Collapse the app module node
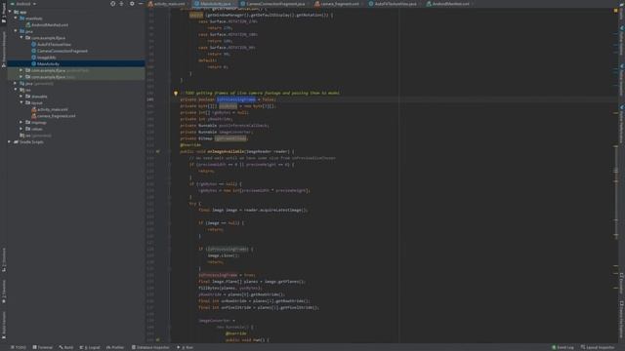This screenshot has height=351, width=625. (10, 12)
